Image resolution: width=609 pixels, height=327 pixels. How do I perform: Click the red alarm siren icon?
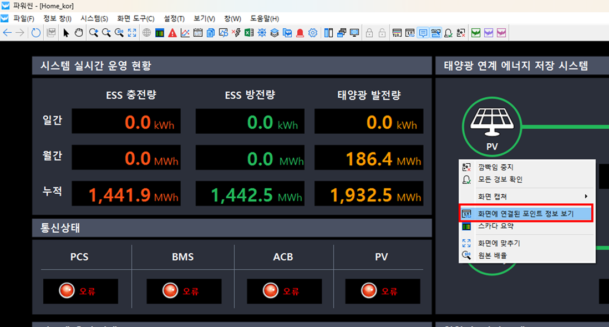click(300, 33)
